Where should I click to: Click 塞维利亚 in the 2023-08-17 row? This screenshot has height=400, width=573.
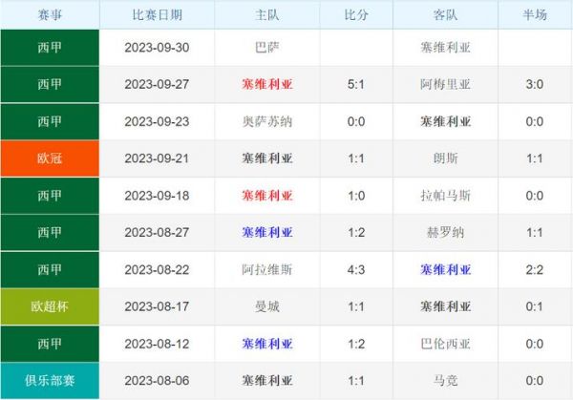coord(445,306)
